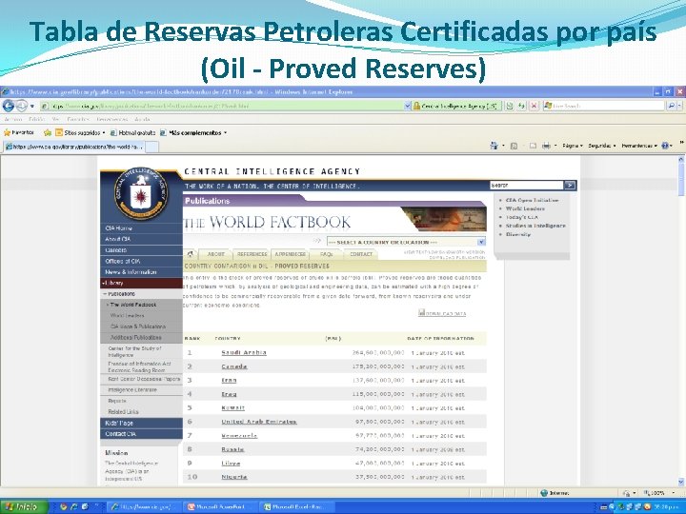
Task: Click the Hotmail gratuito favorites link
Action: [x=133, y=132]
